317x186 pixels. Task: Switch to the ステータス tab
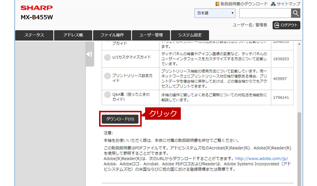pyautogui.click(x=34, y=35)
